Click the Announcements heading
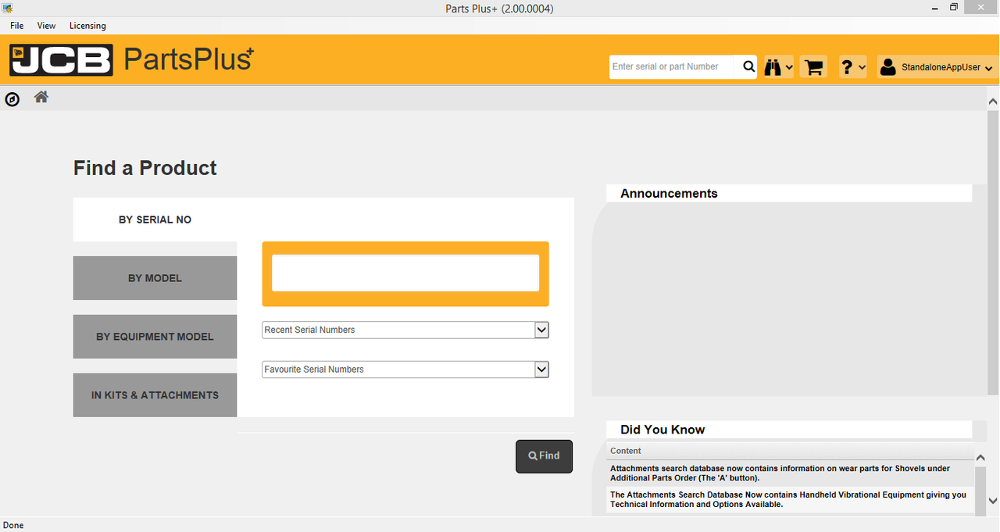The image size is (1000, 532). point(669,194)
